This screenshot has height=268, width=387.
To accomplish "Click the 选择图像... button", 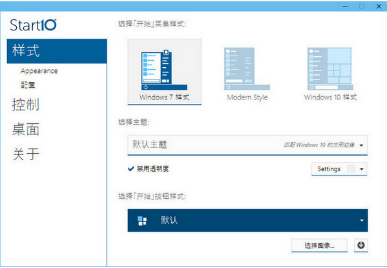I will [x=319, y=245].
